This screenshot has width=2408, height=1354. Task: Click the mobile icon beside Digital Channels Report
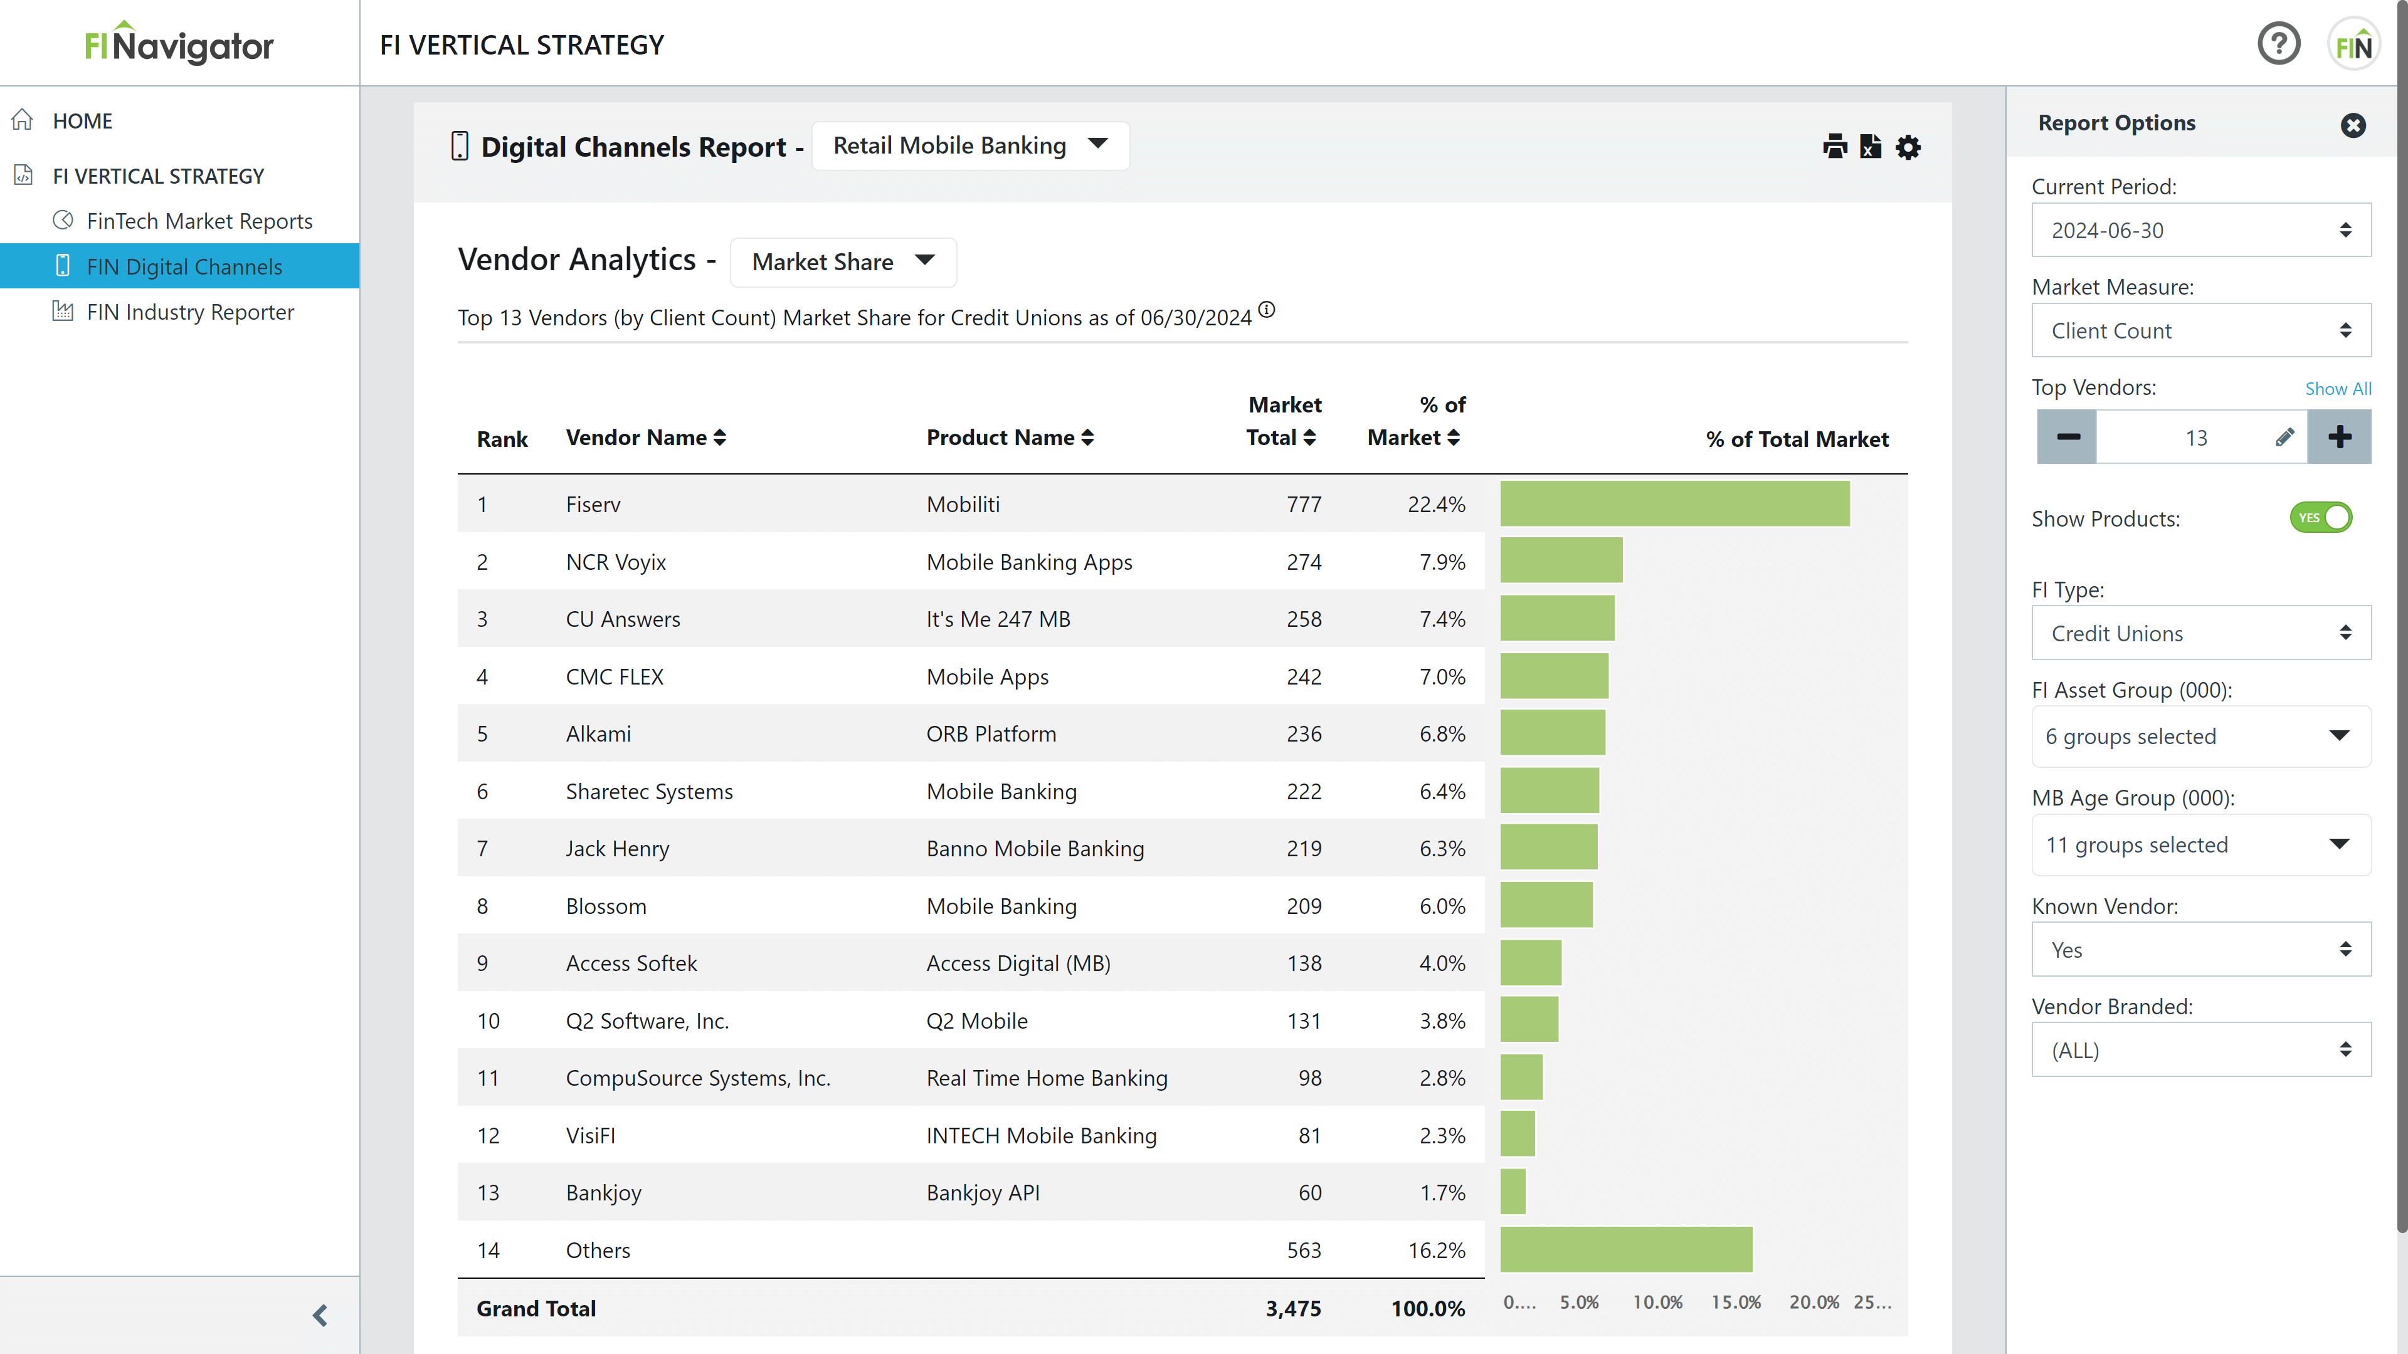[x=459, y=146]
